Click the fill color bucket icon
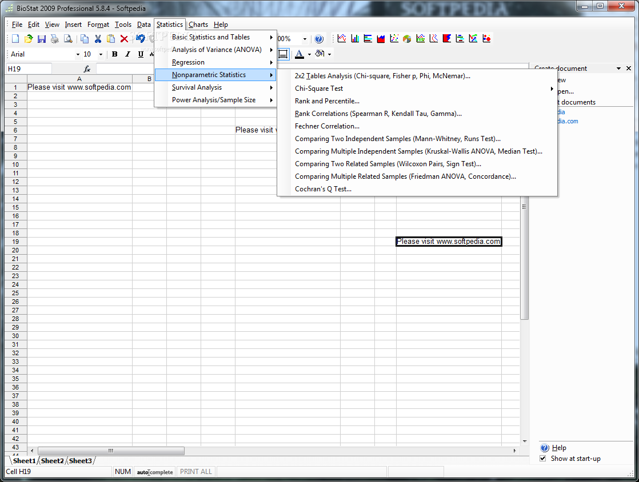This screenshot has height=482, width=639. [320, 54]
